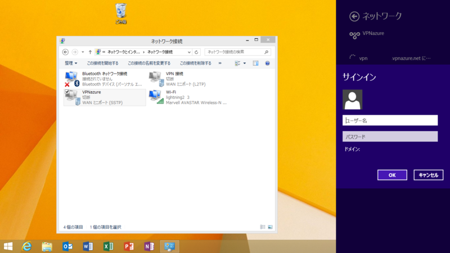Image resolution: width=450 pixels, height=253 pixels.
Task: Select the Bluetooth ネットワーク接続 item
Action: point(105,79)
